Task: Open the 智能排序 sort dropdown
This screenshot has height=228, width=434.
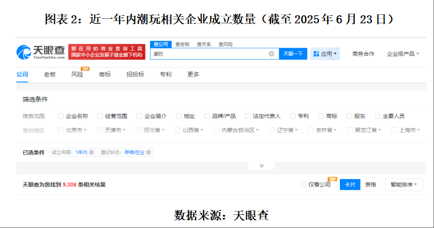Action: tap(404, 185)
